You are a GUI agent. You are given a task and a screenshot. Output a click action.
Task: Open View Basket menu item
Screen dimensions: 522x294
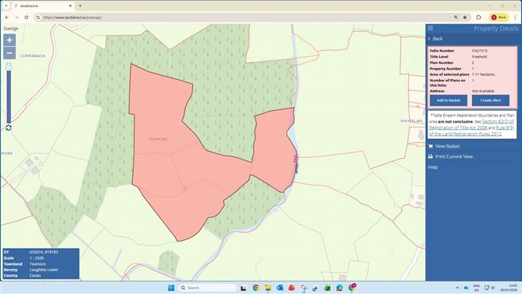coord(447,146)
